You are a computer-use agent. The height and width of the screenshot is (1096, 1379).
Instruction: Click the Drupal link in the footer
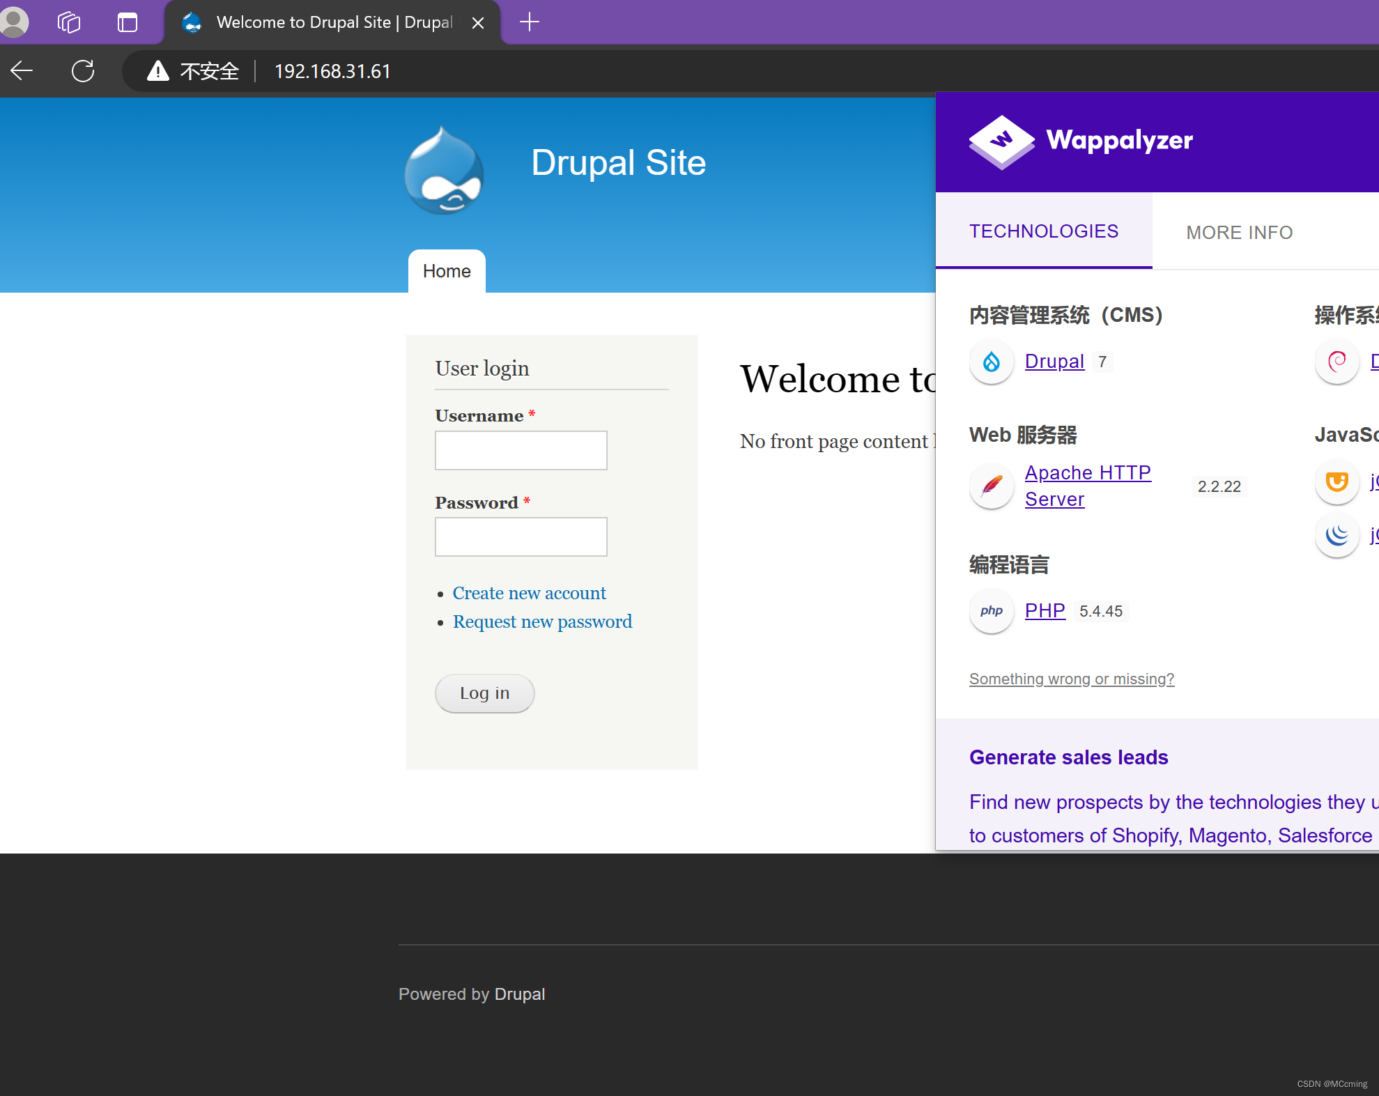520,994
